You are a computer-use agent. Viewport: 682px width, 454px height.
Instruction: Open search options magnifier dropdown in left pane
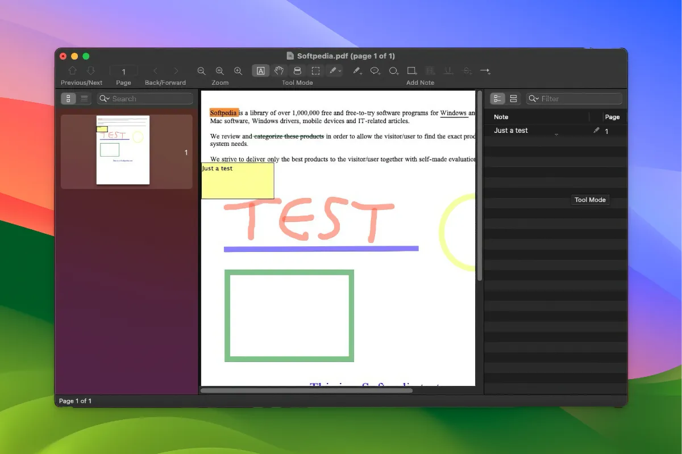104,99
